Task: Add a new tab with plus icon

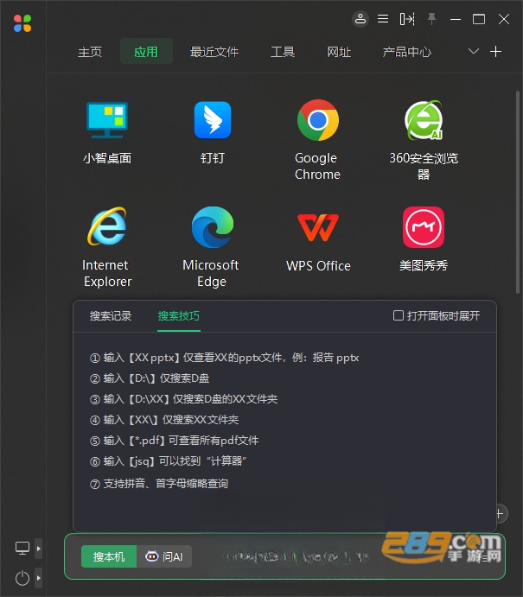Action: coord(495,51)
